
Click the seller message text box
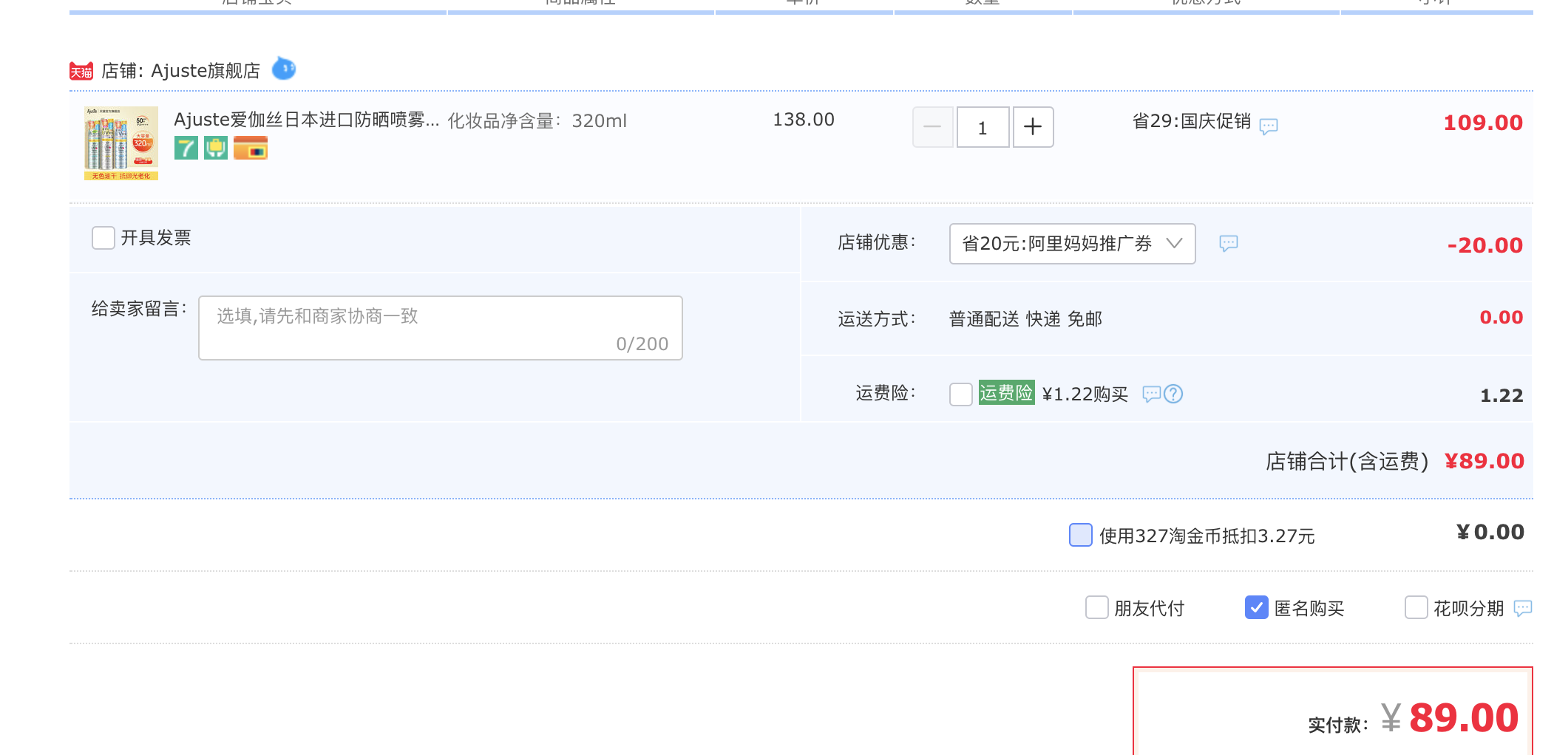point(441,328)
